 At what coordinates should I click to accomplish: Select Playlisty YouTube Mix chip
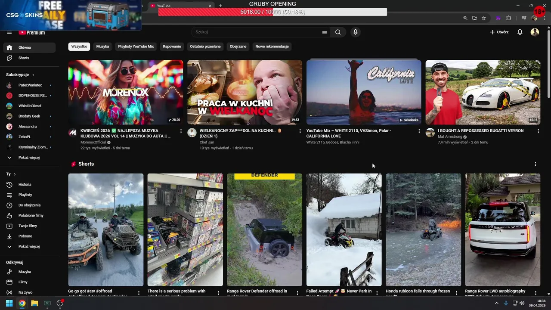pos(136,46)
